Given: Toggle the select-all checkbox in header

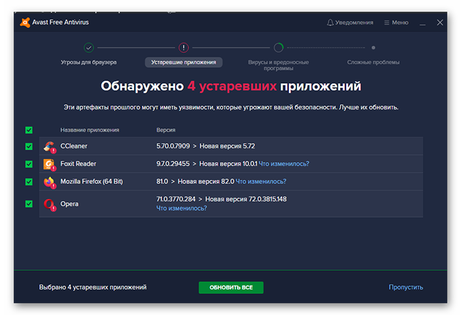Looking at the screenshot, I should pyautogui.click(x=29, y=130).
